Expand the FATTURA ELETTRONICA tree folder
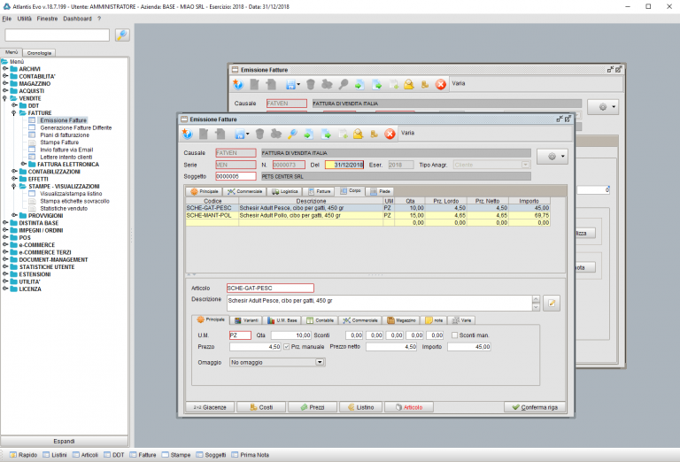This screenshot has width=680, height=462. (23, 165)
